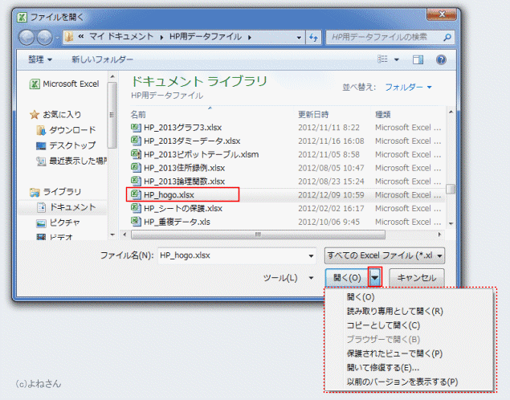Click Excel icon of HP_2013住所録例.xlsx
Image resolution: width=510 pixels, height=400 pixels.
pyautogui.click(x=136, y=168)
